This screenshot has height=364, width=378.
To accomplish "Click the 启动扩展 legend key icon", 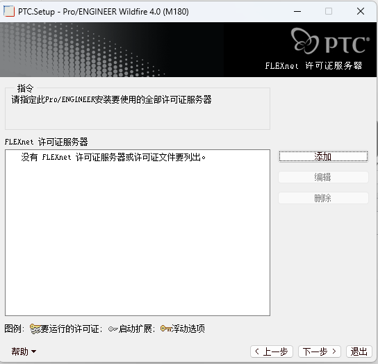I will click(x=113, y=329).
